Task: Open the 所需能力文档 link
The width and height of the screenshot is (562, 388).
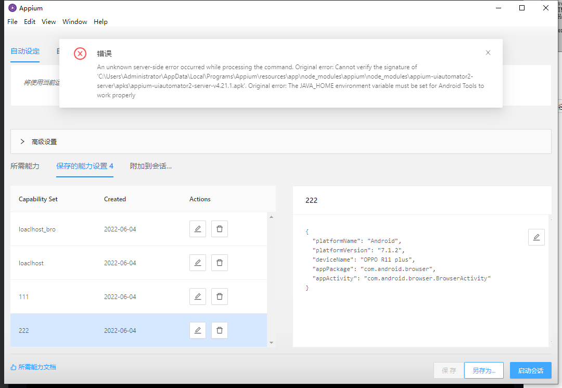Action: point(33,367)
